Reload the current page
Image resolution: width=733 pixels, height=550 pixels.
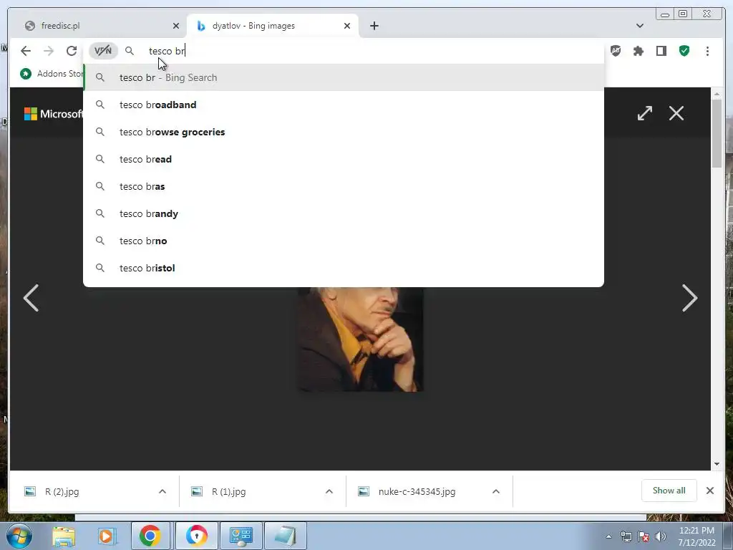click(x=72, y=51)
